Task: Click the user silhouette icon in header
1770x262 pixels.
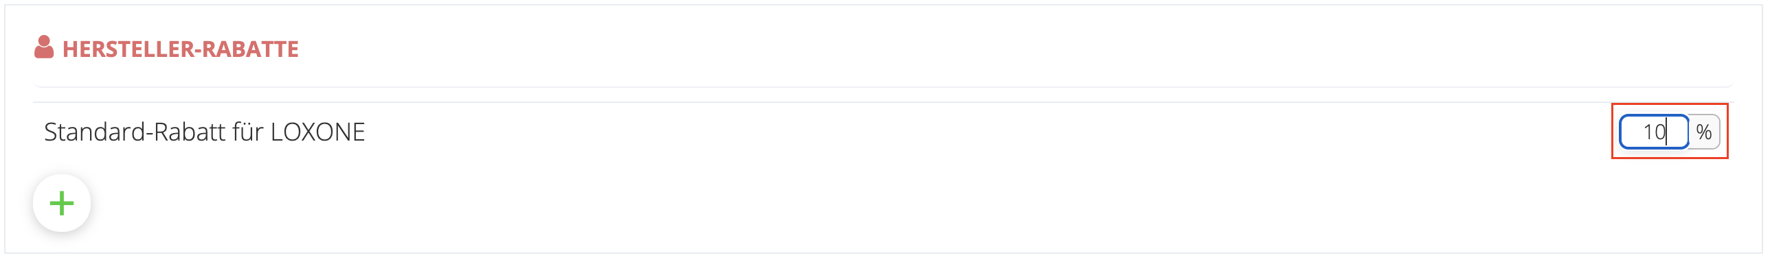Action: [44, 47]
